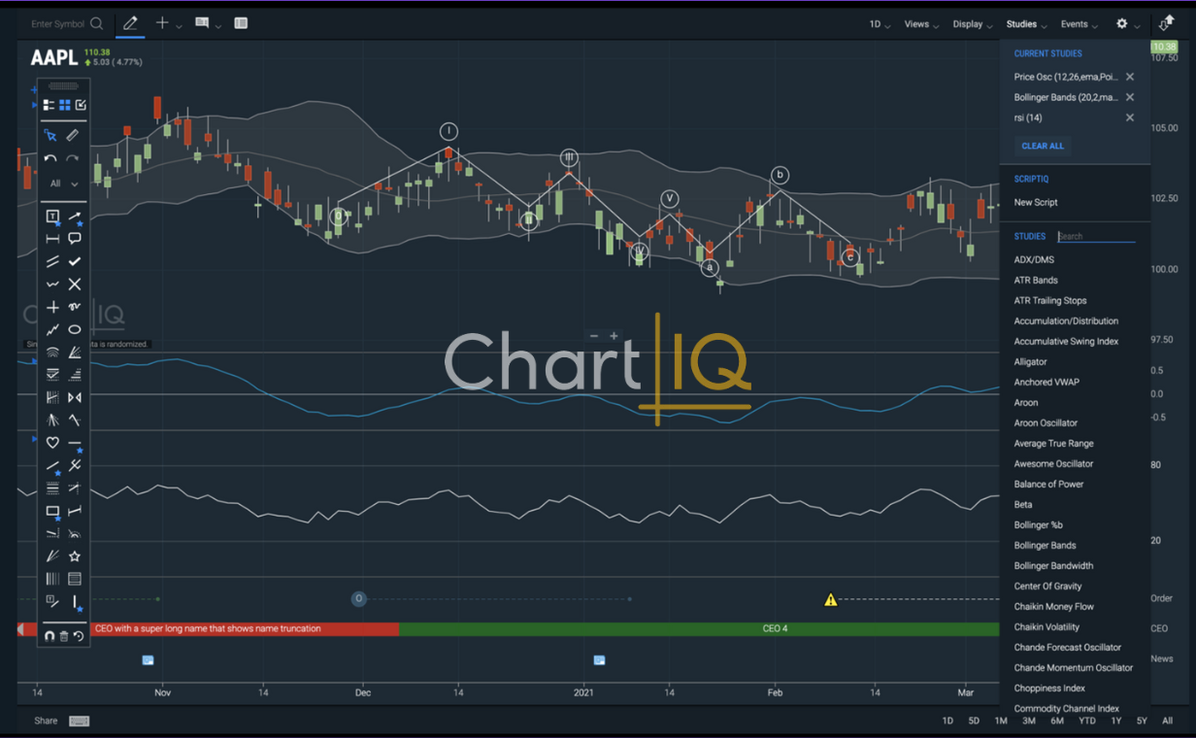Expand info options chevron in top bar
This screenshot has width=1196, height=738.
[x=218, y=26]
